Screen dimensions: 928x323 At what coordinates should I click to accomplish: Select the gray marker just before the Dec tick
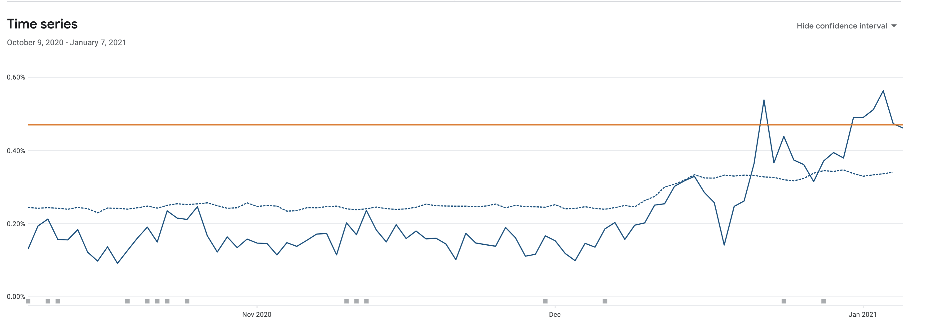(x=546, y=301)
